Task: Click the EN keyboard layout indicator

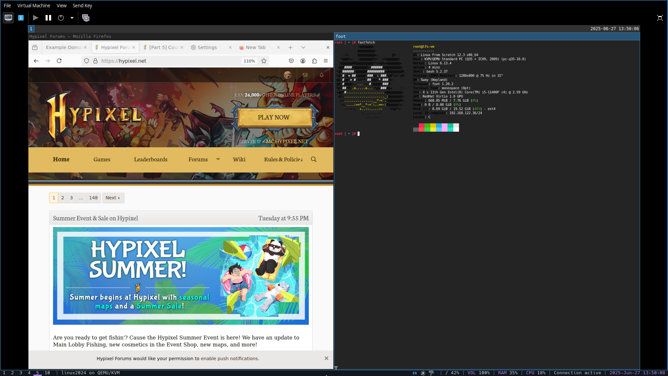Action: point(415,373)
